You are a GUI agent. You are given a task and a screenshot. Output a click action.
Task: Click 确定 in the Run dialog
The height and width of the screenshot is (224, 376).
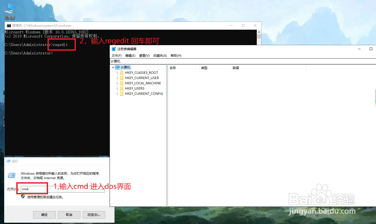click(44, 215)
